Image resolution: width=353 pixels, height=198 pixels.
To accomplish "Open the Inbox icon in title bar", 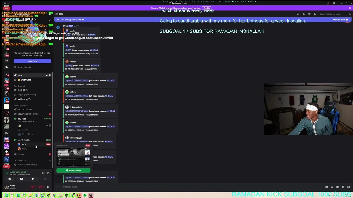I will [x=328, y=3].
